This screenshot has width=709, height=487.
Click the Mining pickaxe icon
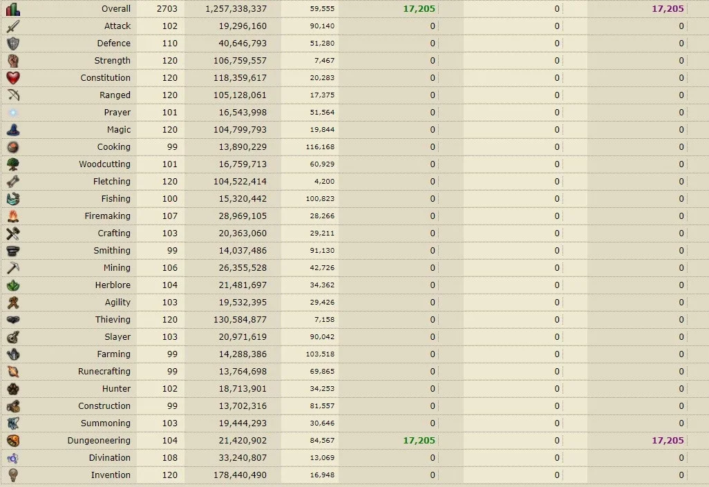[x=13, y=268]
